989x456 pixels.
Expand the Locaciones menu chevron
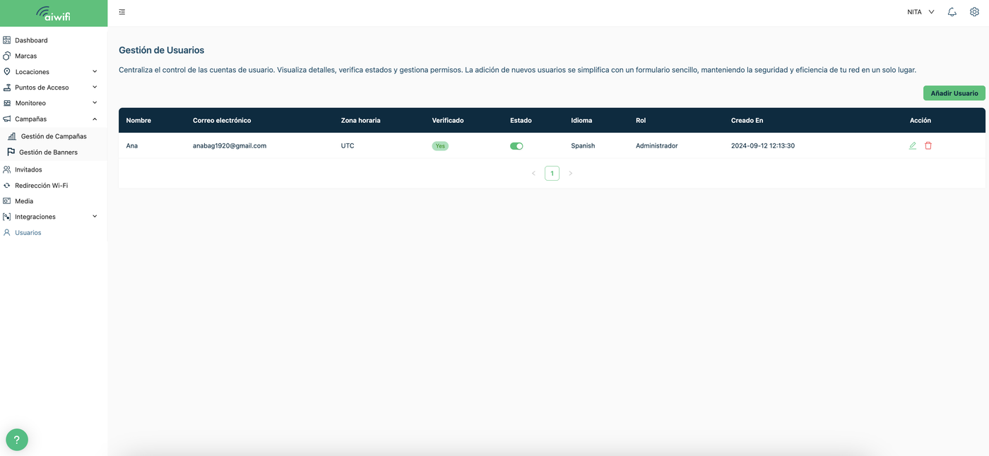95,71
